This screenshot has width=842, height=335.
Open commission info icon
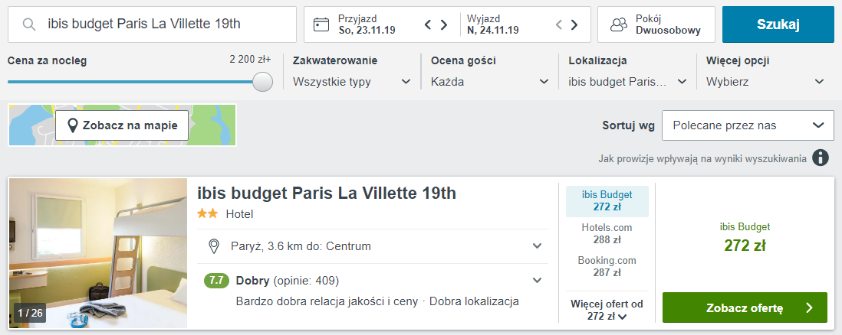pyautogui.click(x=821, y=158)
